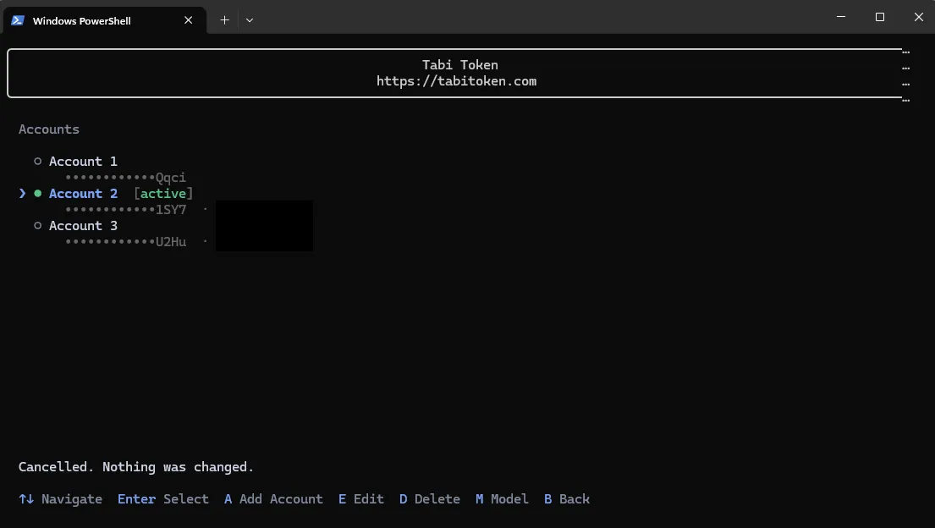Click the masked token ending U2Hu
This screenshot has height=528, width=935.
coord(126,242)
